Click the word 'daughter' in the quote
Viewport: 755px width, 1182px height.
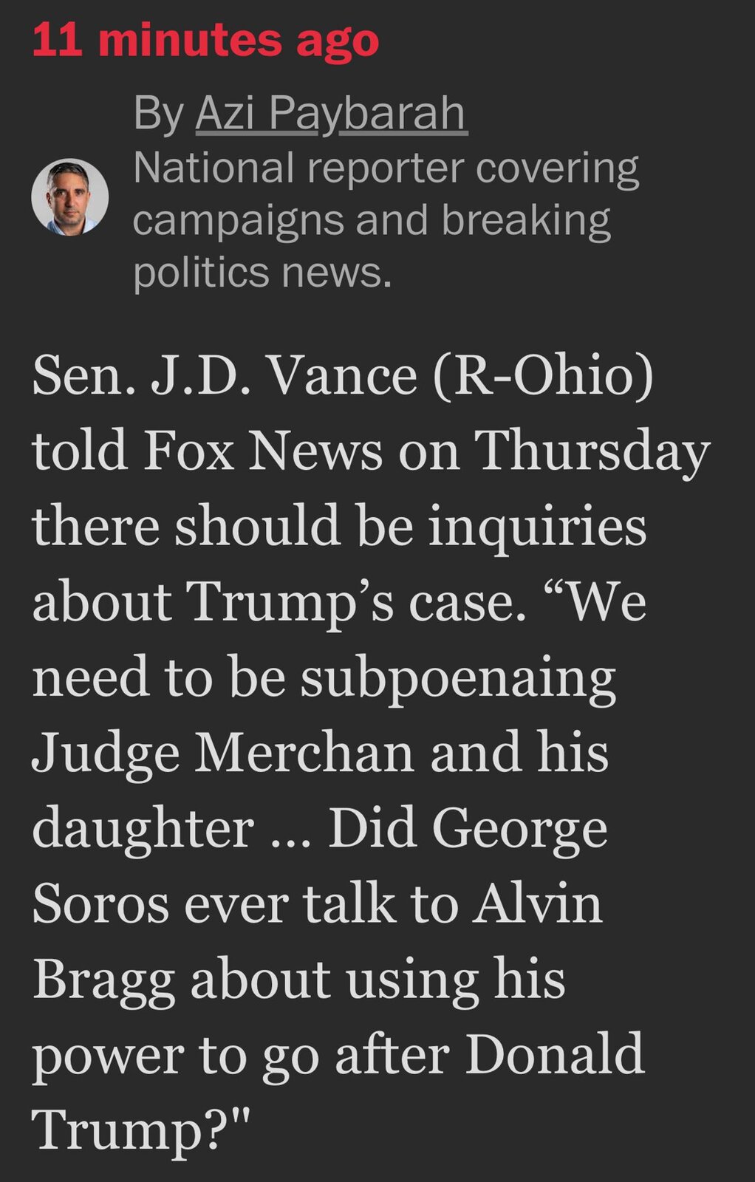click(143, 829)
